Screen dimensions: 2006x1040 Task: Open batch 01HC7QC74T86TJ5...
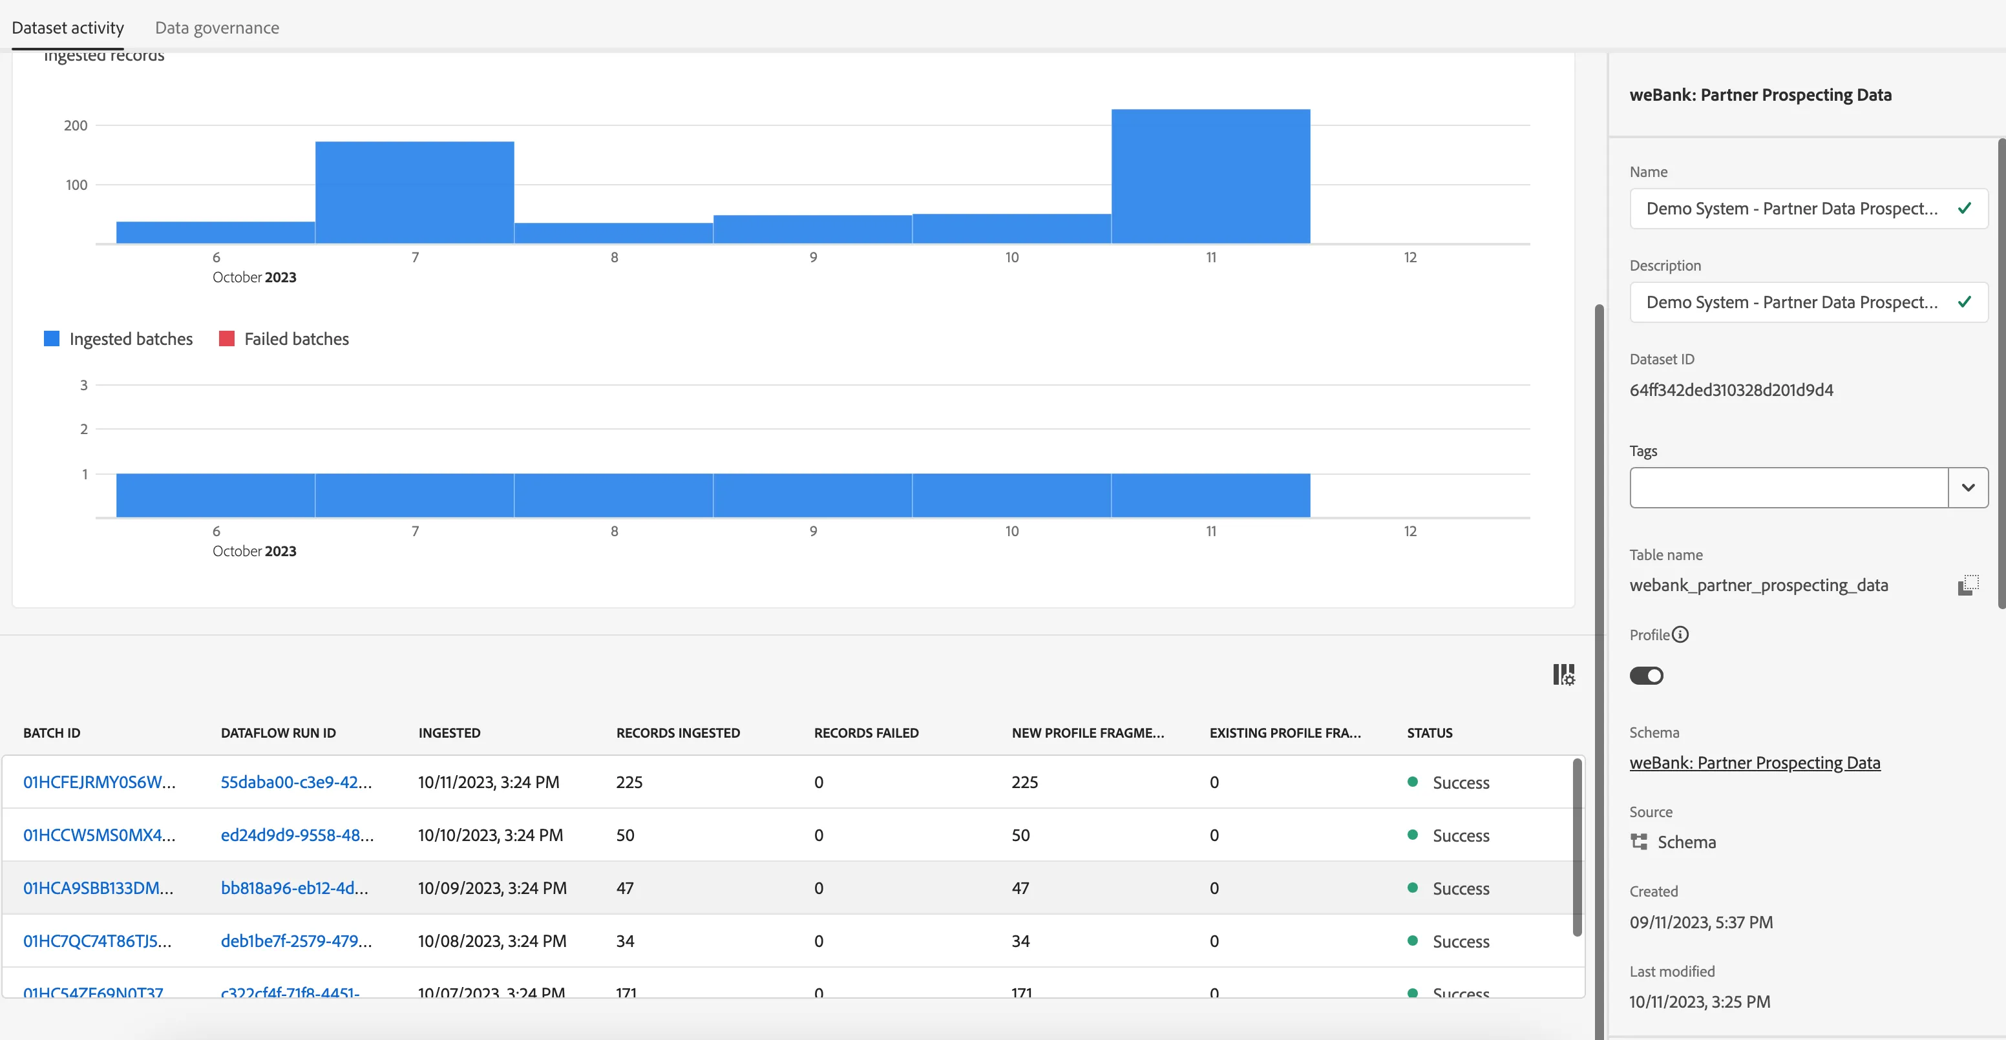click(x=98, y=941)
